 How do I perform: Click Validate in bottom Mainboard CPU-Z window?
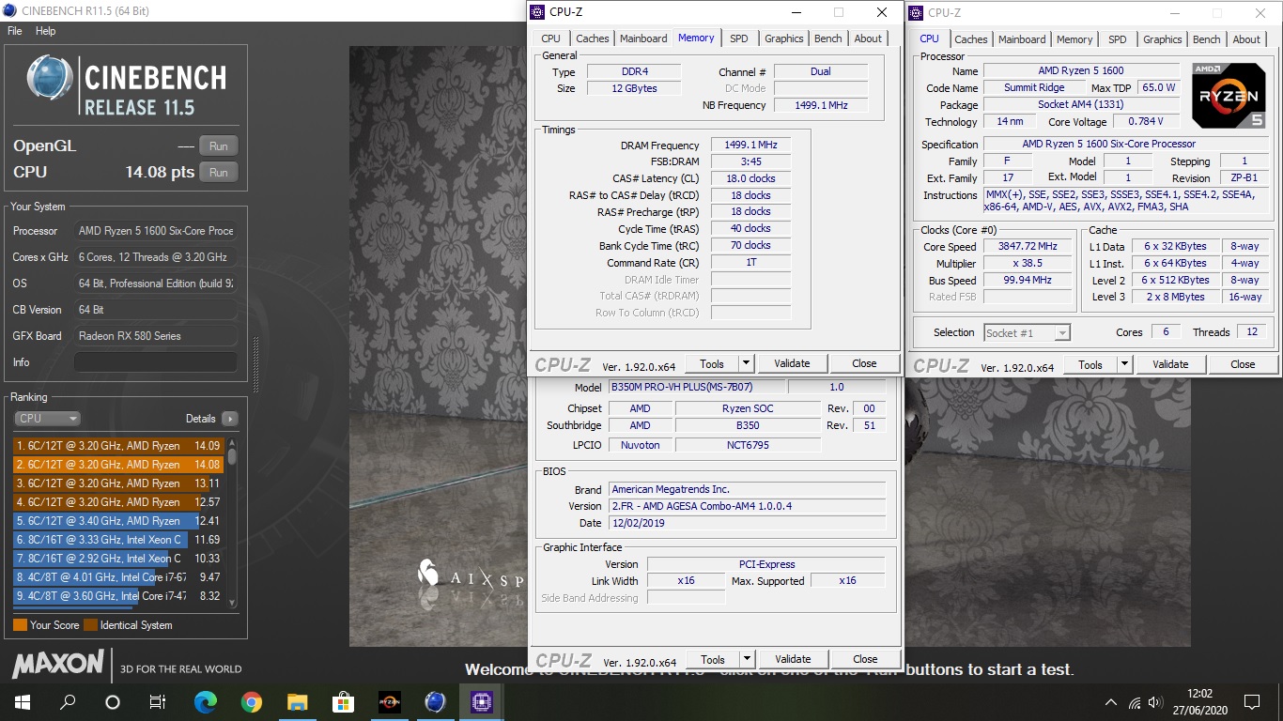tap(793, 659)
